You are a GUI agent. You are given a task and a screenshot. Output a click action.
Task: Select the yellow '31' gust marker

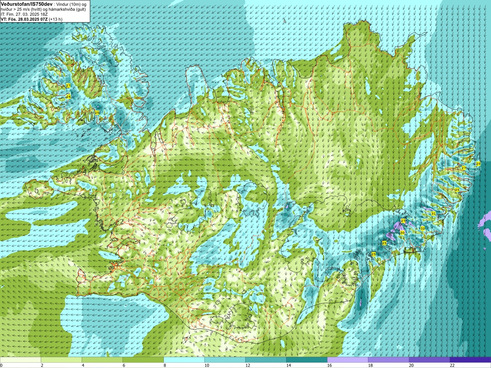coord(433,214)
